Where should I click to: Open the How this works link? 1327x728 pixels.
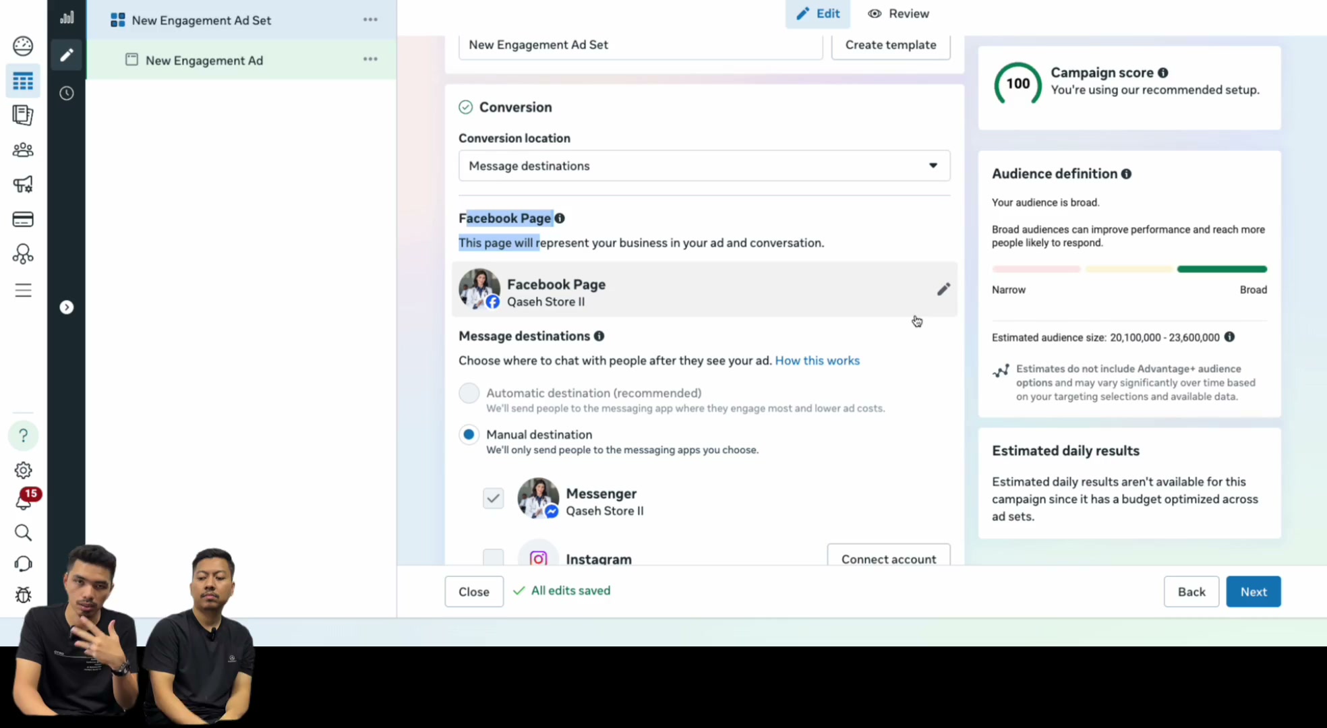point(817,361)
